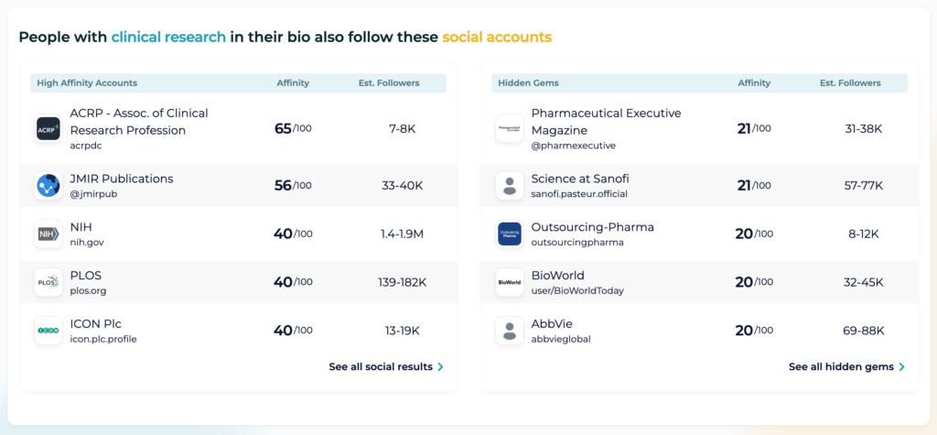Select the NIH row in high affinity list
This screenshot has height=435, width=937.
click(x=239, y=234)
